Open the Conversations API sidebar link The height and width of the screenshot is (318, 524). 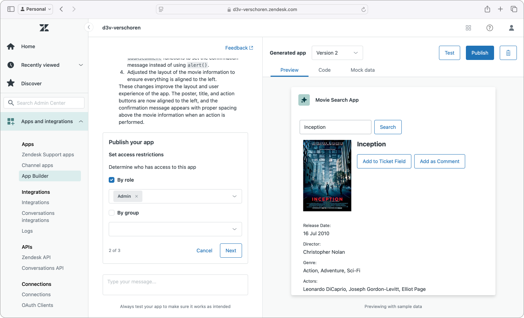pyautogui.click(x=42, y=268)
